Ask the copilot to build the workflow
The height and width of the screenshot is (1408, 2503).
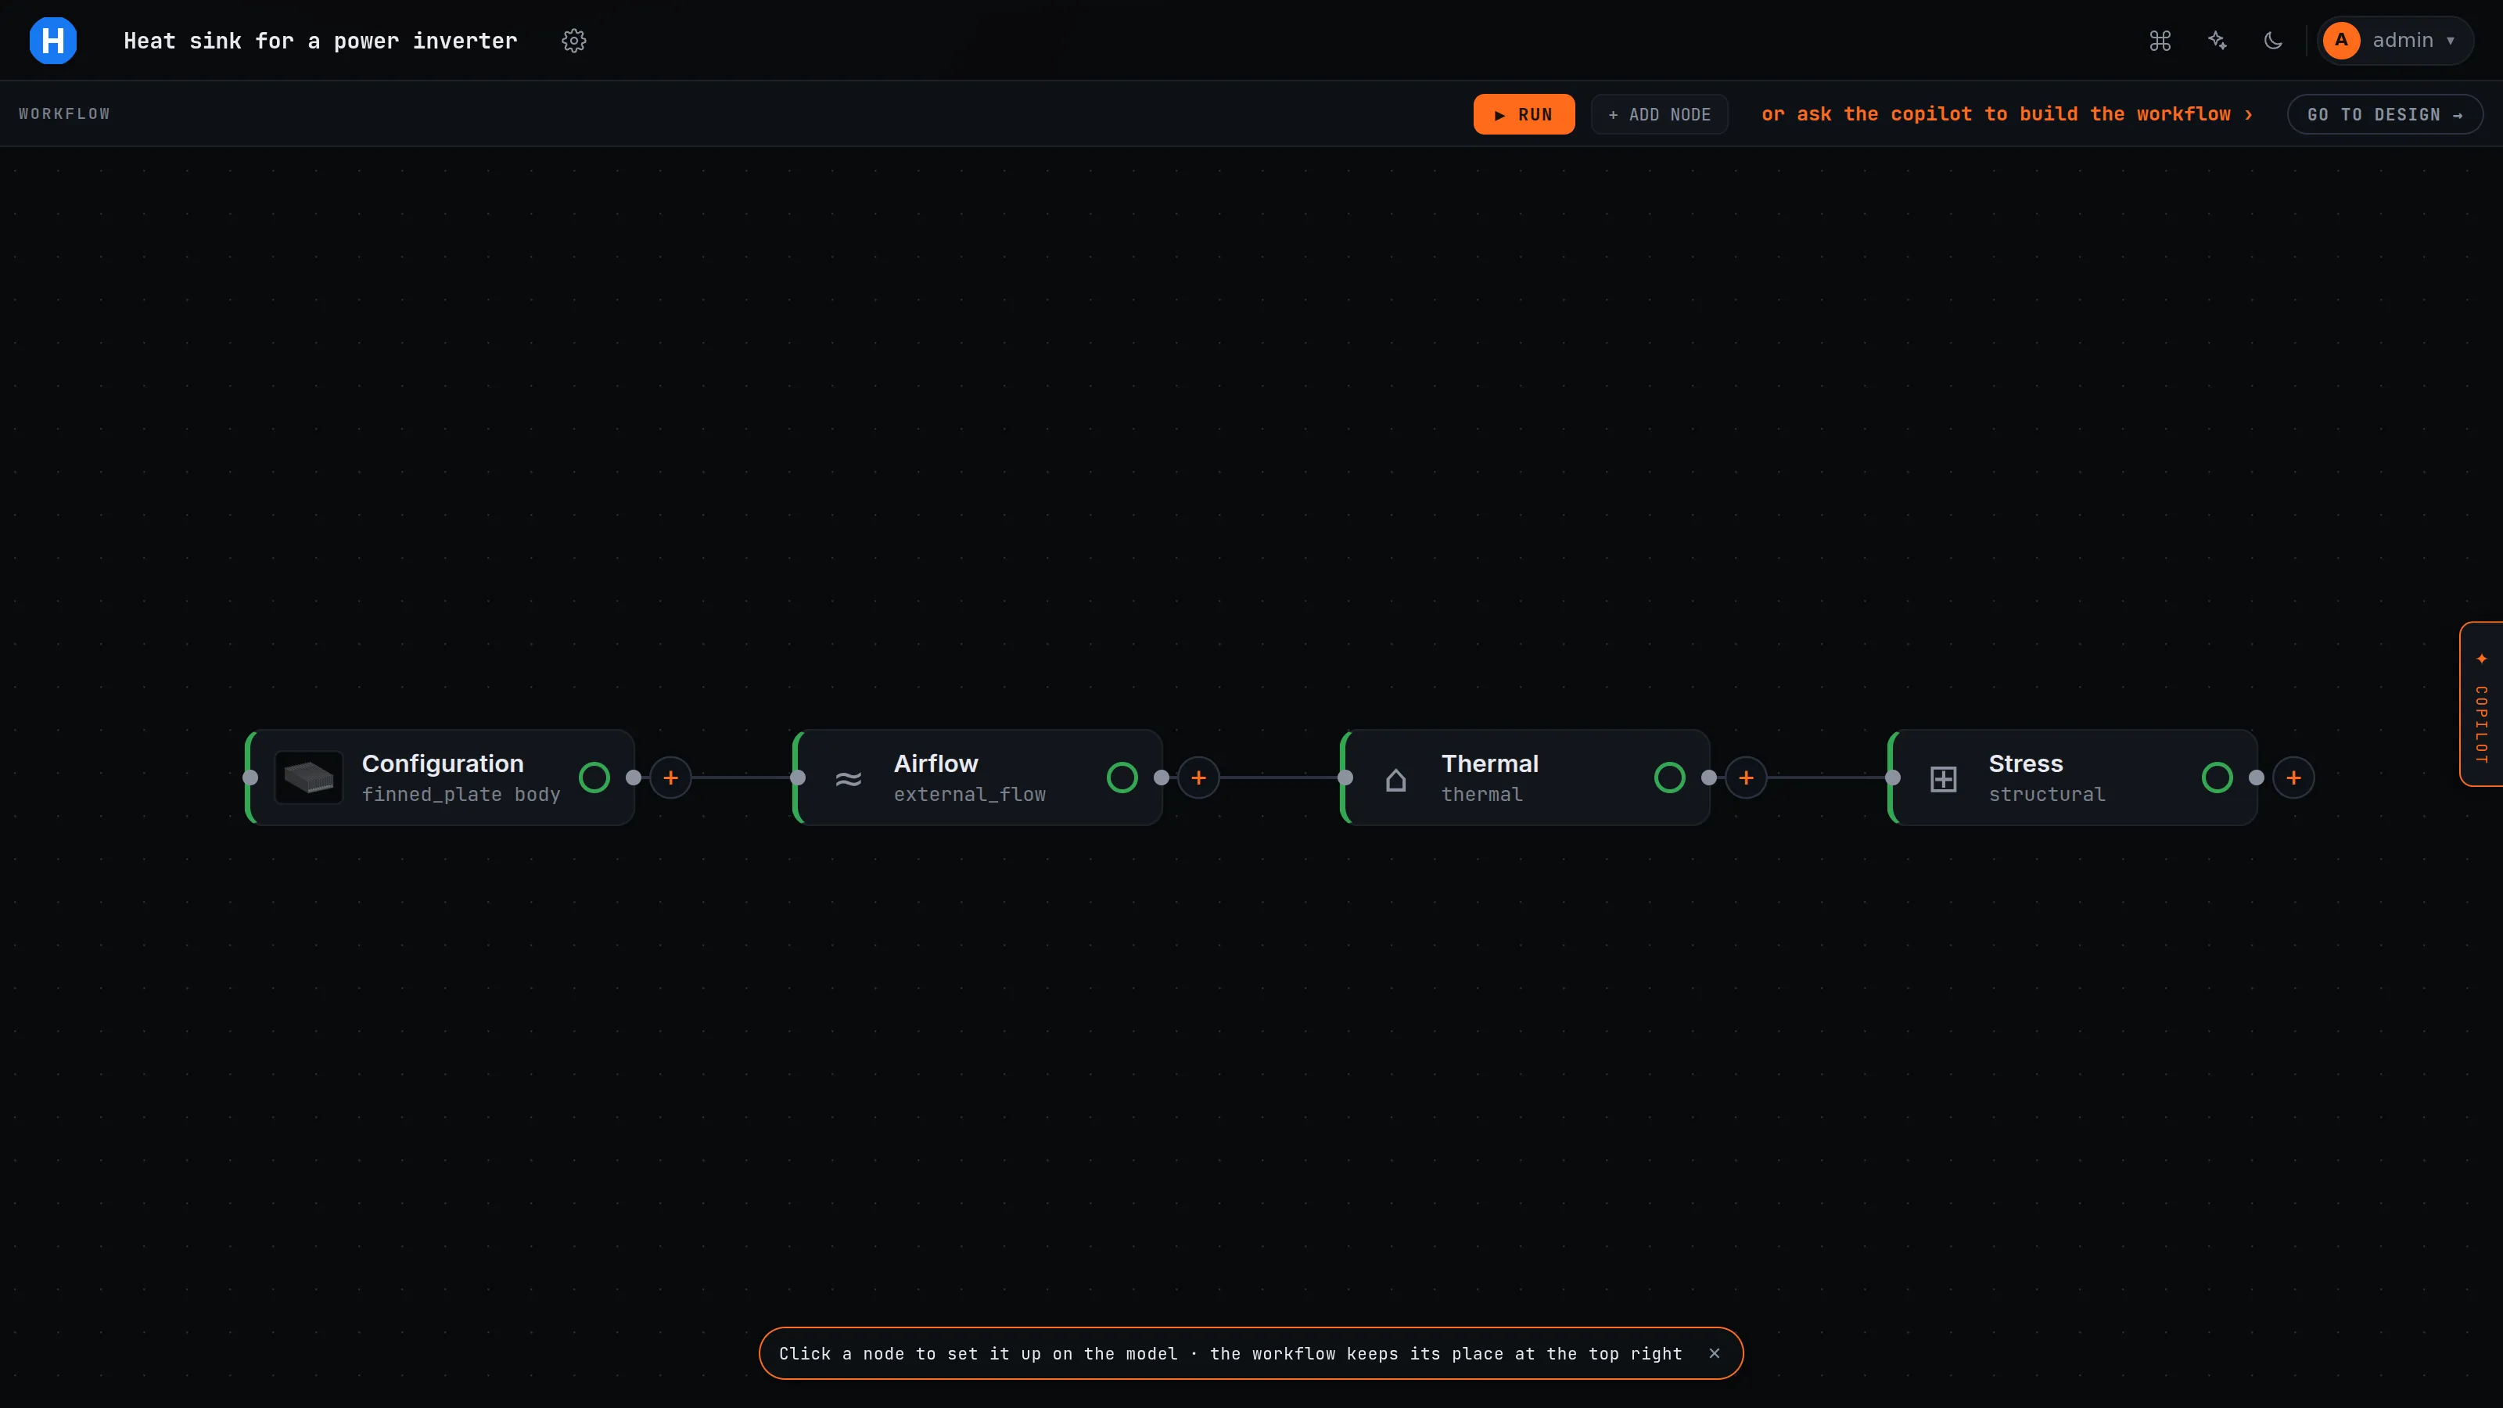point(2006,115)
